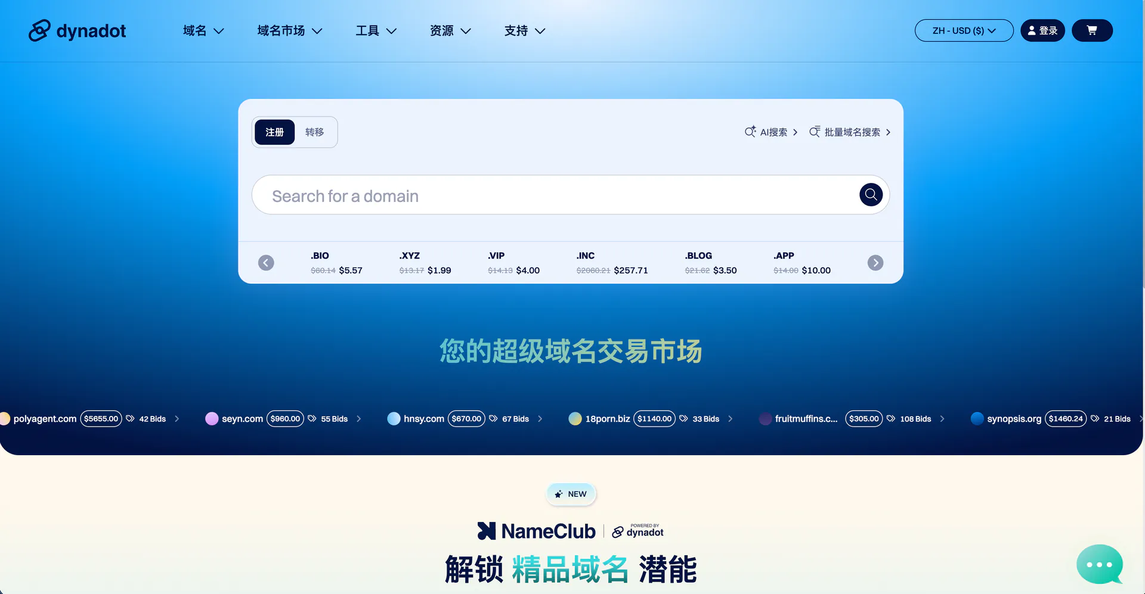Open the shopping cart

click(x=1091, y=30)
